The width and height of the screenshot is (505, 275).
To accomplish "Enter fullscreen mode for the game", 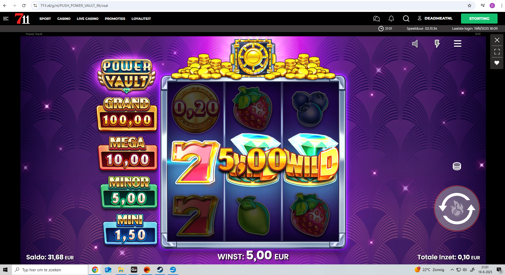I will click(497, 51).
